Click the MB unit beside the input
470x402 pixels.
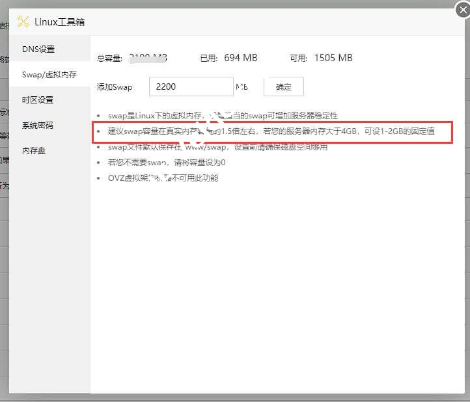(242, 87)
